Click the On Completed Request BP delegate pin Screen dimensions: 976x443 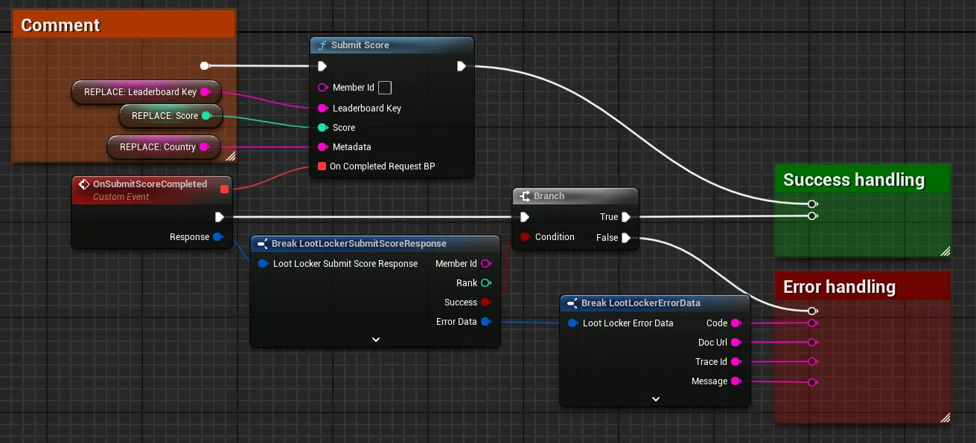pos(322,166)
